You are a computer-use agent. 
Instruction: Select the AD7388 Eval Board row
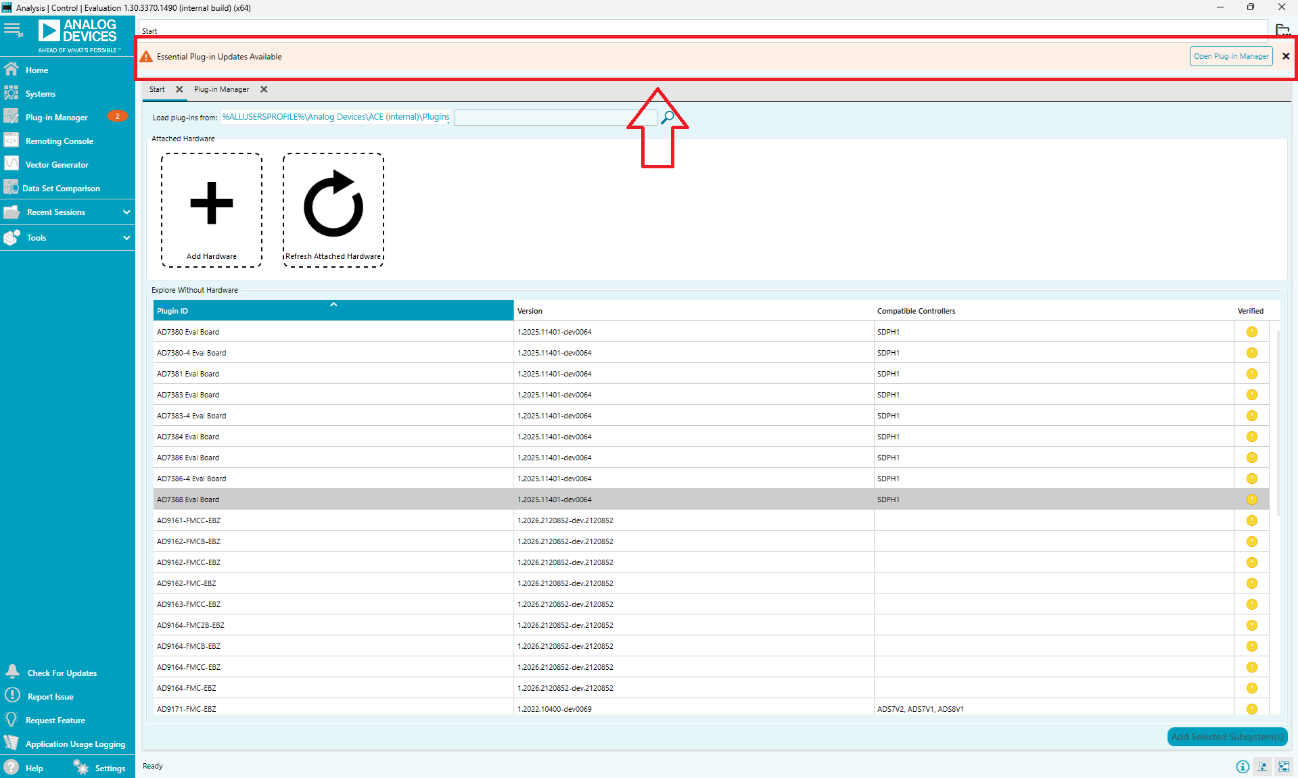click(711, 500)
